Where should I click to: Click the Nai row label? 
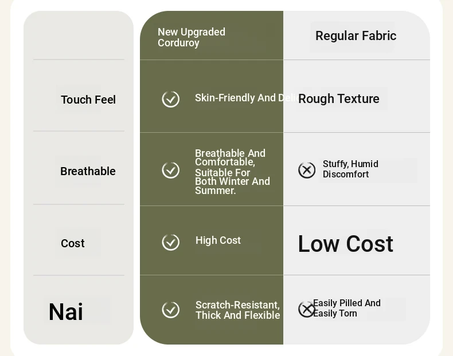coord(66,311)
